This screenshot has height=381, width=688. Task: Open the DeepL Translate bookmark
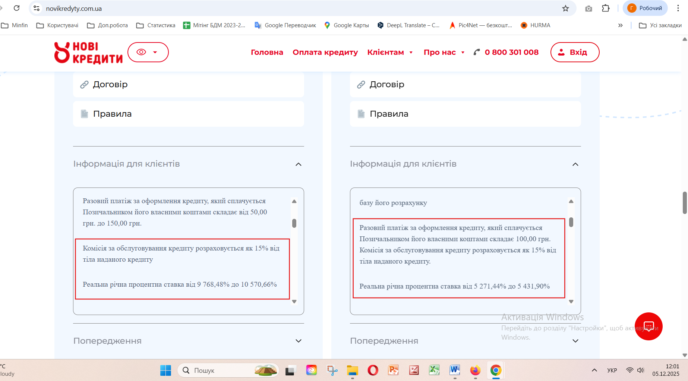[x=408, y=25]
